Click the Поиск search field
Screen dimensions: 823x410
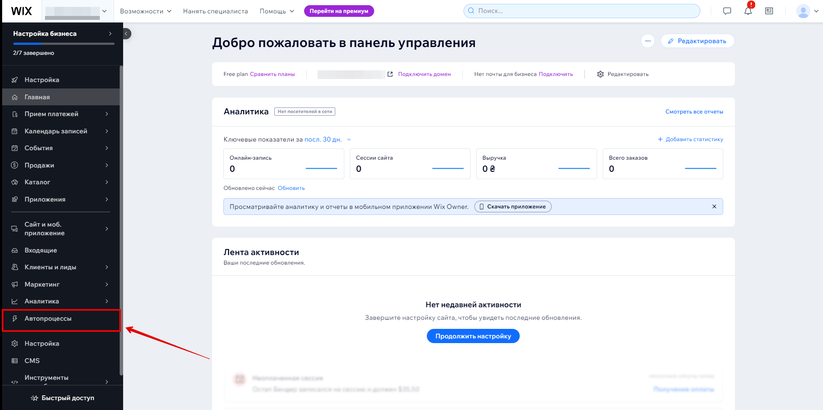pyautogui.click(x=582, y=11)
